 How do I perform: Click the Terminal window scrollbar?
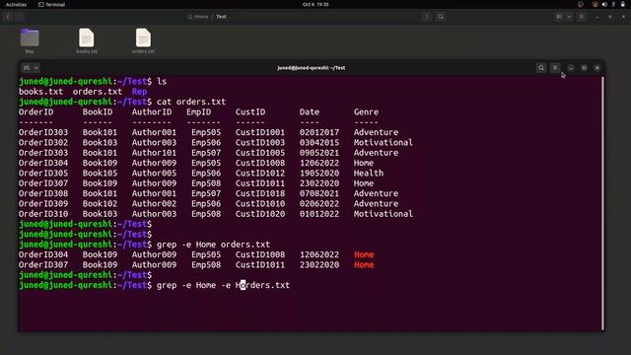coord(602,203)
